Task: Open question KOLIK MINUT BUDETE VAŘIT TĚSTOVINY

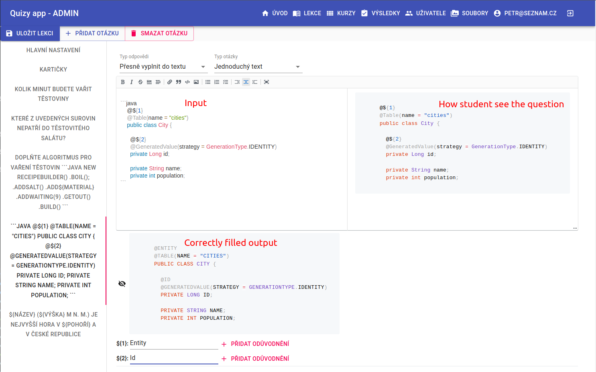Action: pos(53,94)
